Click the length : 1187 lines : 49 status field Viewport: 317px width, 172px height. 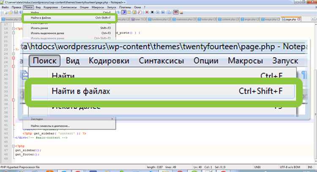point(161,167)
